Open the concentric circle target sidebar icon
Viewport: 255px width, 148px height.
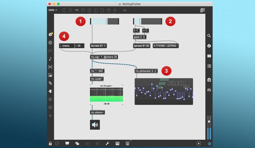pos(50,43)
